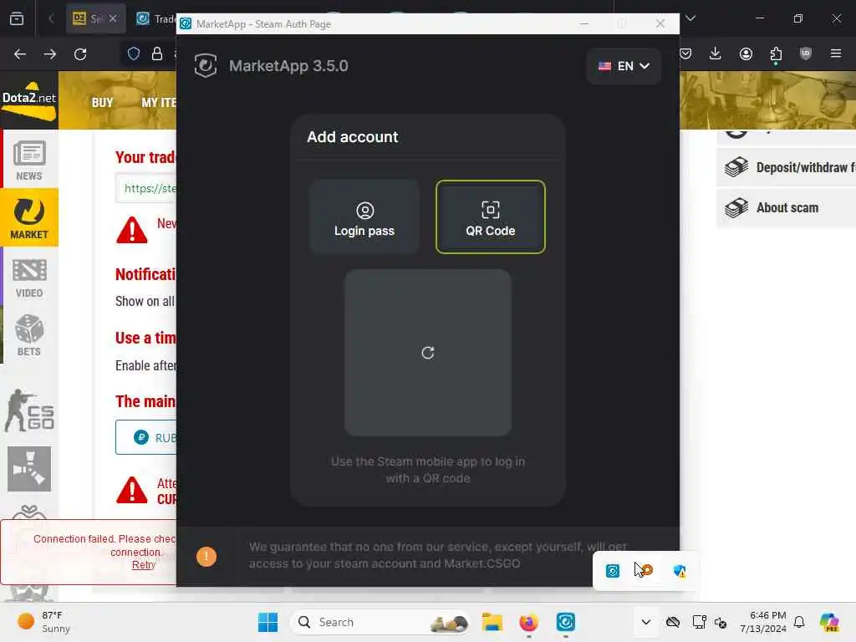Open the MY ITEMS menu on the website
856x642 pixels.
tap(158, 102)
